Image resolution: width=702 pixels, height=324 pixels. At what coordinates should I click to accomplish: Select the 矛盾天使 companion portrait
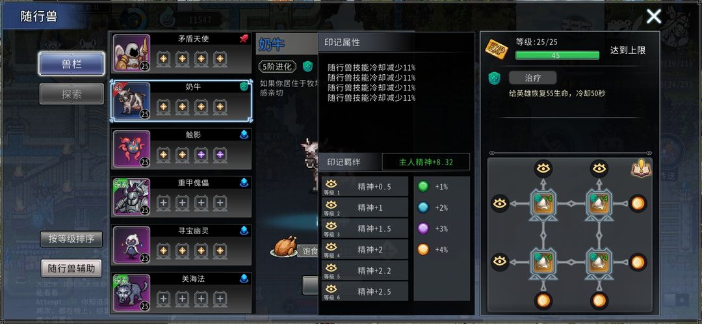[x=131, y=53]
